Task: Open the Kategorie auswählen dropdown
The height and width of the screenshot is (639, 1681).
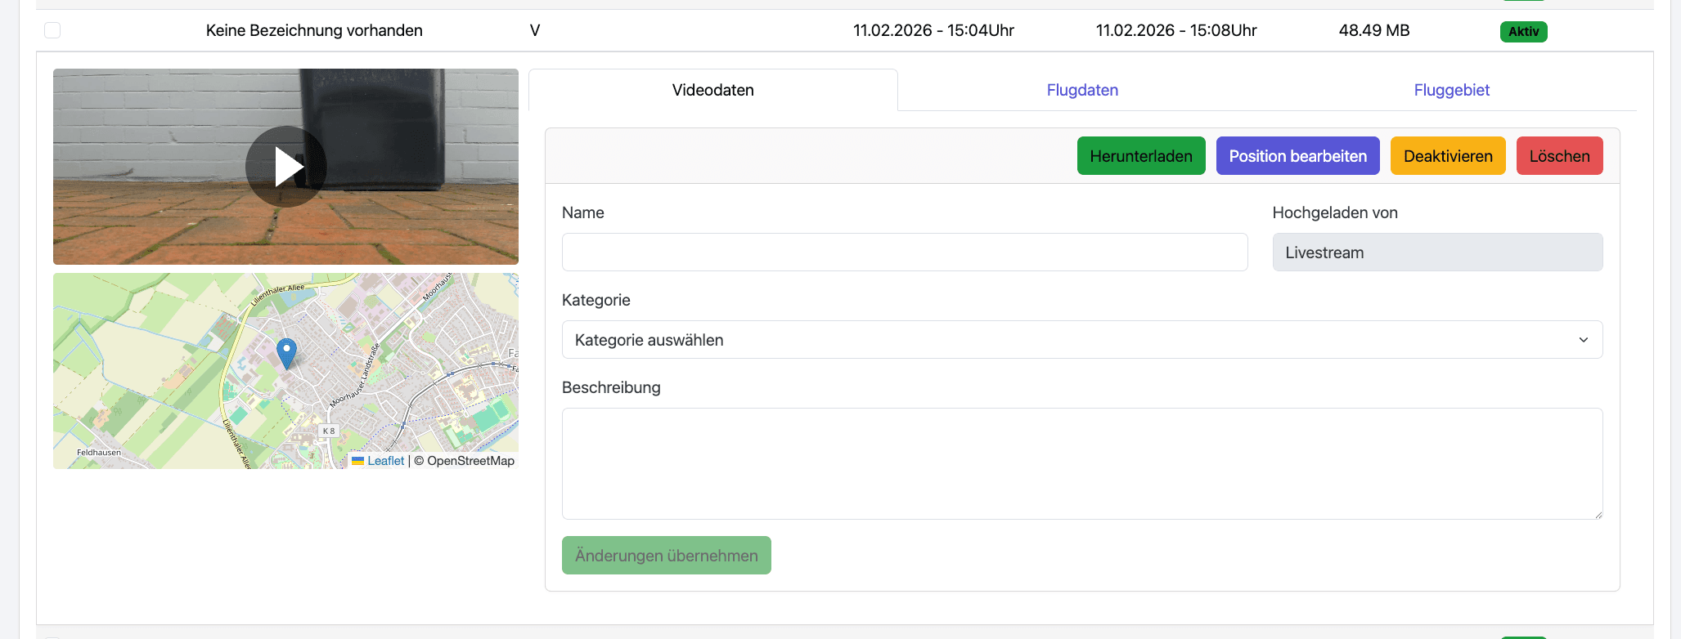Action: tap(1081, 340)
